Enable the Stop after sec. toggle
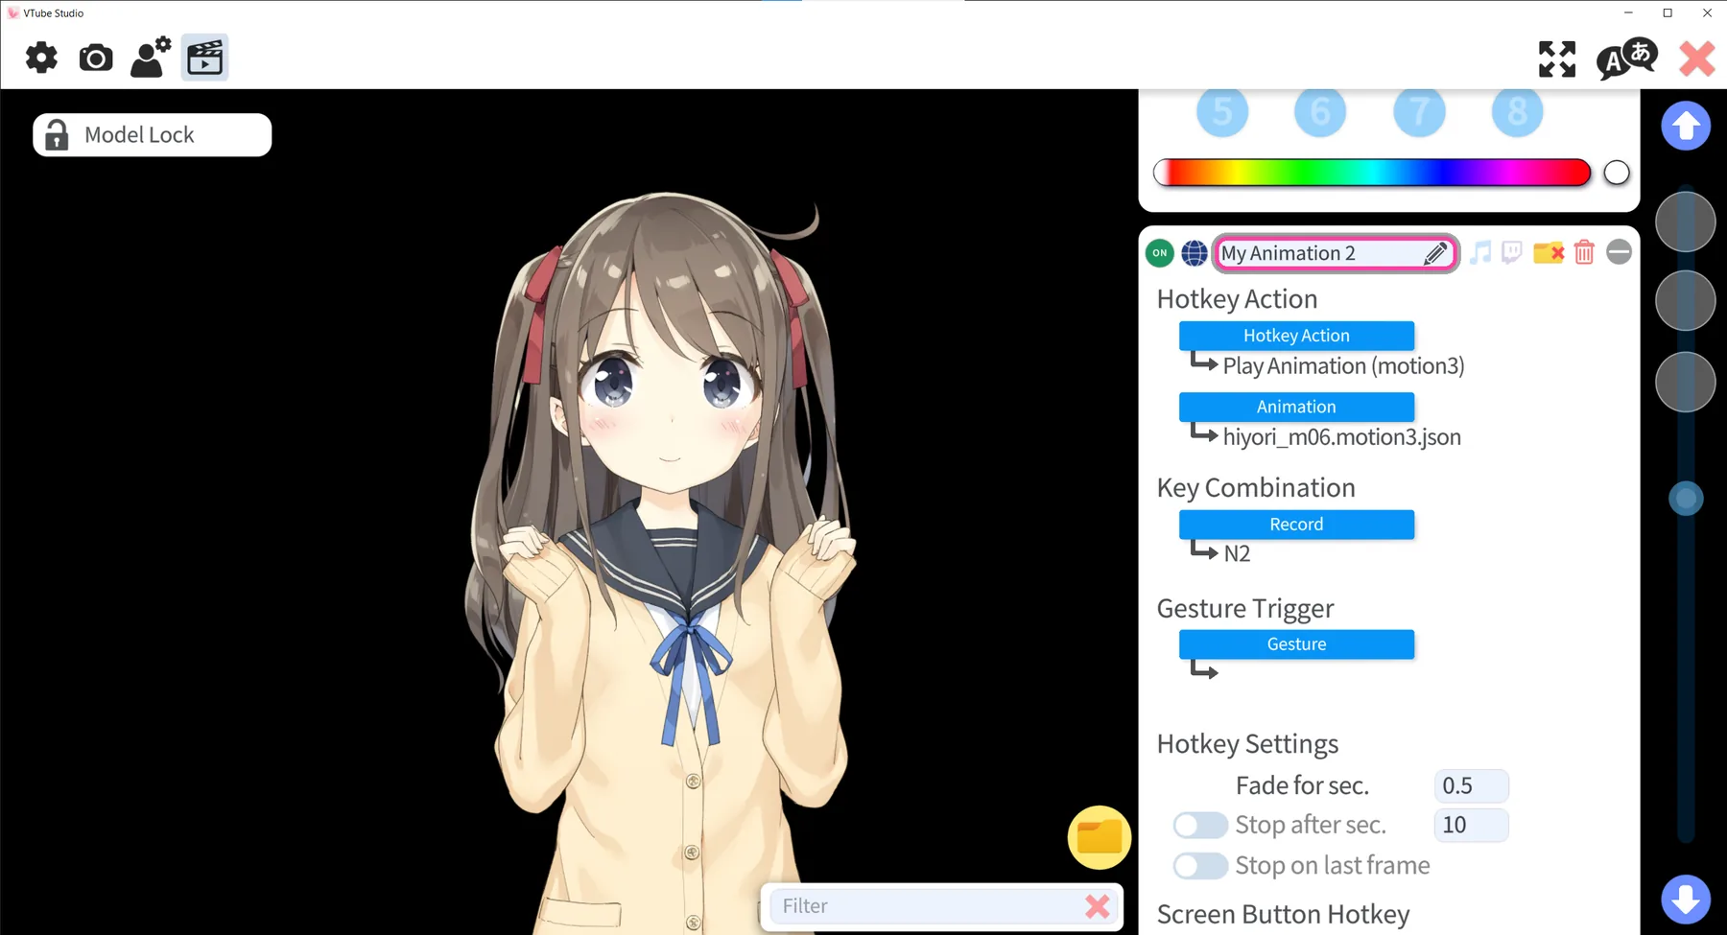The width and height of the screenshot is (1727, 935). click(1200, 825)
